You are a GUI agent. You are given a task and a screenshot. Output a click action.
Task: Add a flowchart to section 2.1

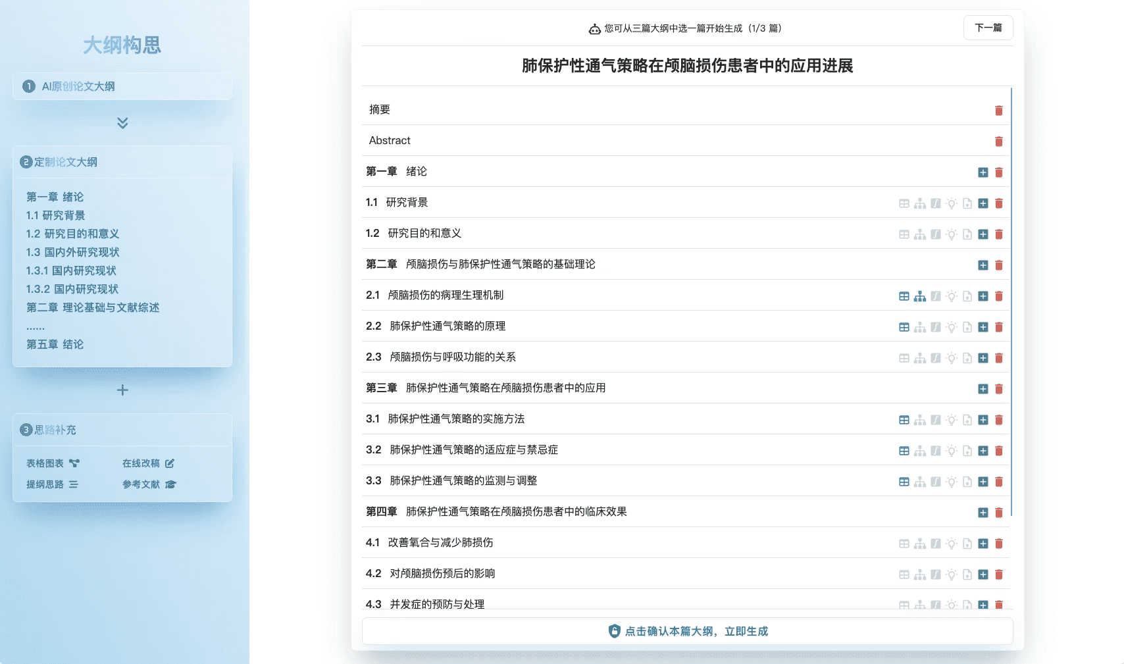point(919,296)
